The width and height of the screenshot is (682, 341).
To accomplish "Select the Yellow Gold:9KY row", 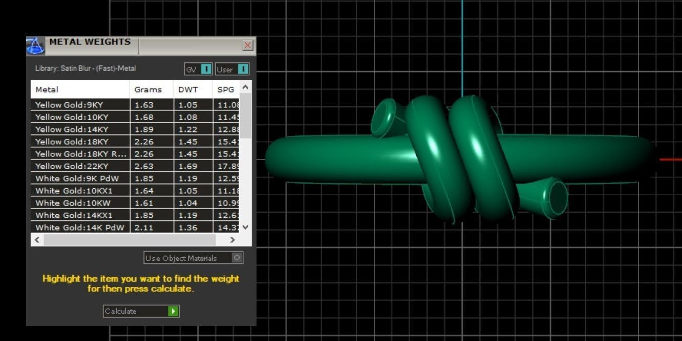I will point(135,105).
